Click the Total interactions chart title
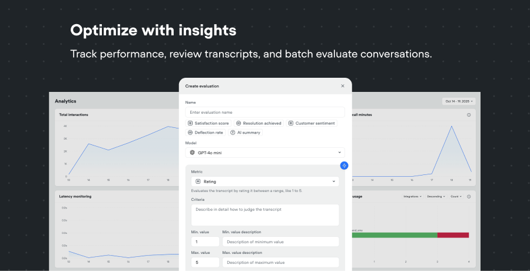The width and height of the screenshot is (530, 271). pos(74,115)
